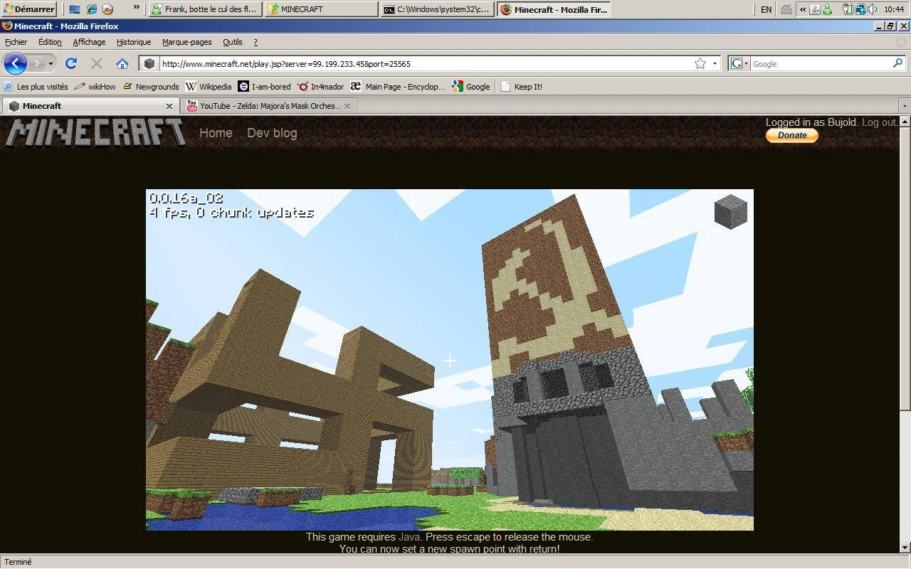Click the Stop loading X button

tap(97, 63)
